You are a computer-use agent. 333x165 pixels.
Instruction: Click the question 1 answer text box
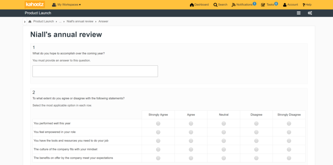(x=95, y=71)
